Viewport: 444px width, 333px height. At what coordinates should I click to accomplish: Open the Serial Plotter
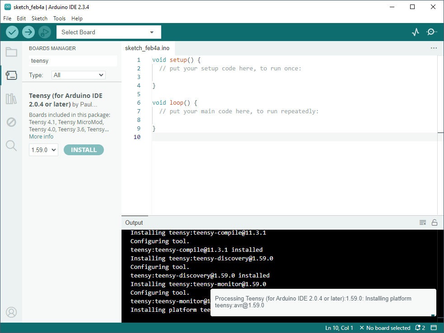(416, 32)
